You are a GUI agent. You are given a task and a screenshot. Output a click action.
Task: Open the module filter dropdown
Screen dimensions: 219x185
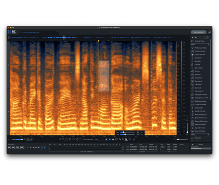[x=200, y=37]
